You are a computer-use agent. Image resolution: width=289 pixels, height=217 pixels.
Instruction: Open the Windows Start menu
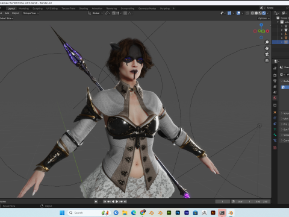click(62, 213)
